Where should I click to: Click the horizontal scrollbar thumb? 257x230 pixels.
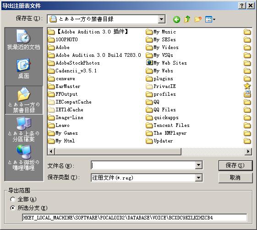click(118, 151)
